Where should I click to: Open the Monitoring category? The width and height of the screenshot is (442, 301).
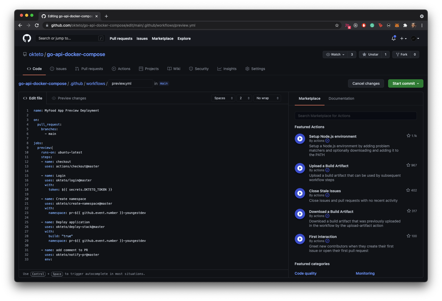[365, 273]
